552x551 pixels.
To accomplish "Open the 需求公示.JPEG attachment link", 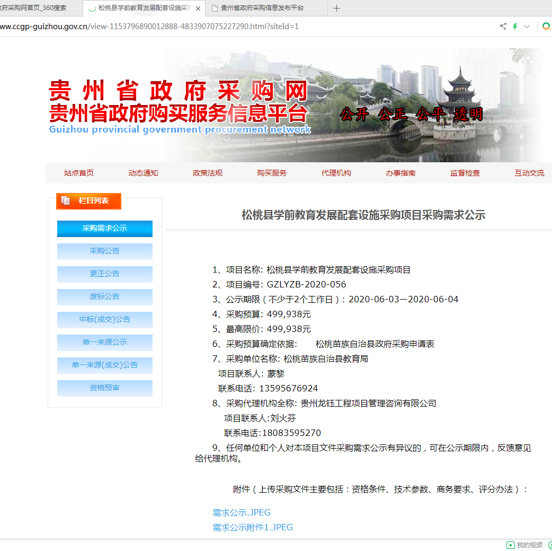I will (242, 513).
